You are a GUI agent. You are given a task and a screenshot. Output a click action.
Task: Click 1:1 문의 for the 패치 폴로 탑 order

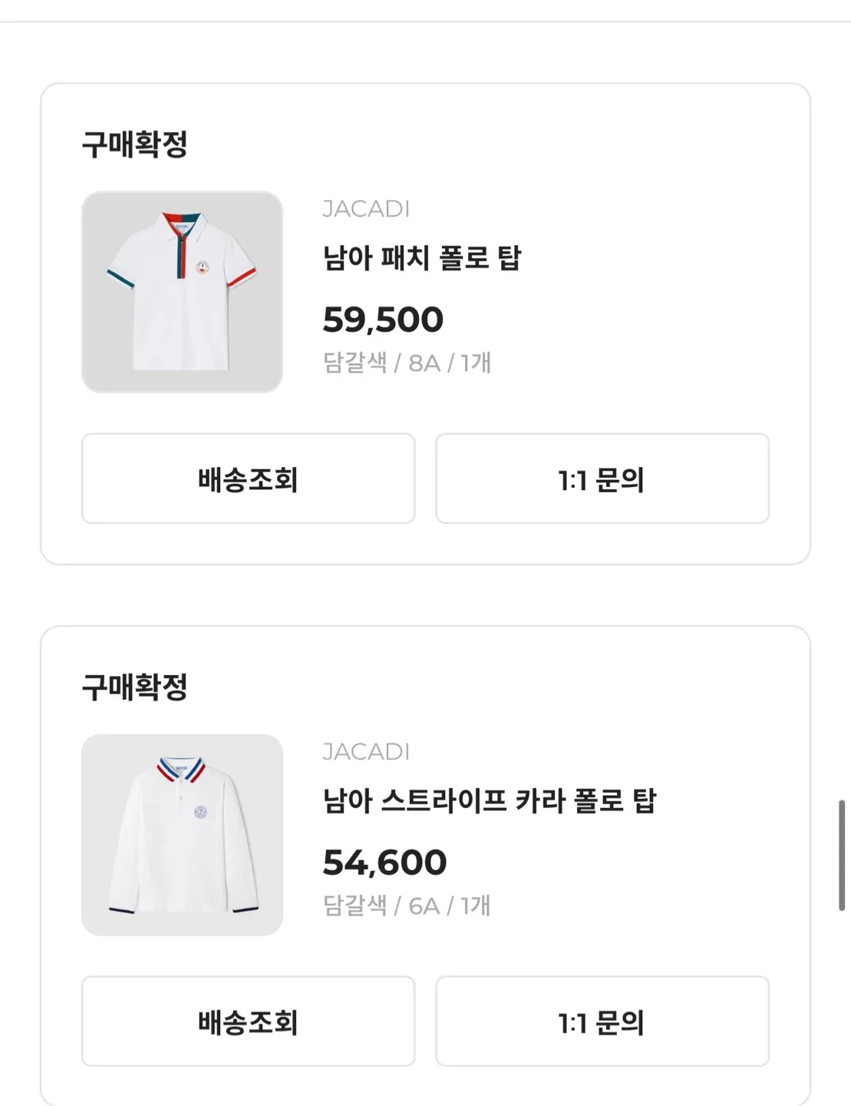[x=602, y=478]
